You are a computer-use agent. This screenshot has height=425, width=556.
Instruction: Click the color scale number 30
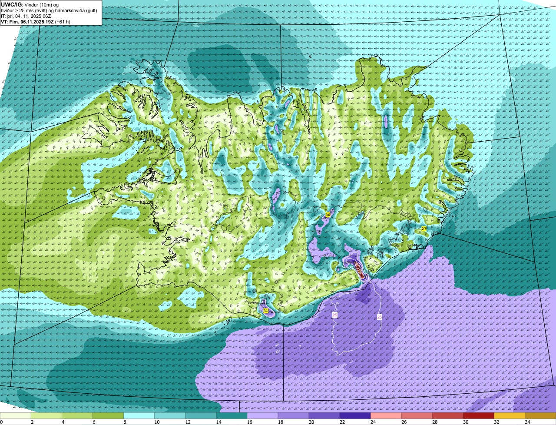pyautogui.click(x=465, y=422)
